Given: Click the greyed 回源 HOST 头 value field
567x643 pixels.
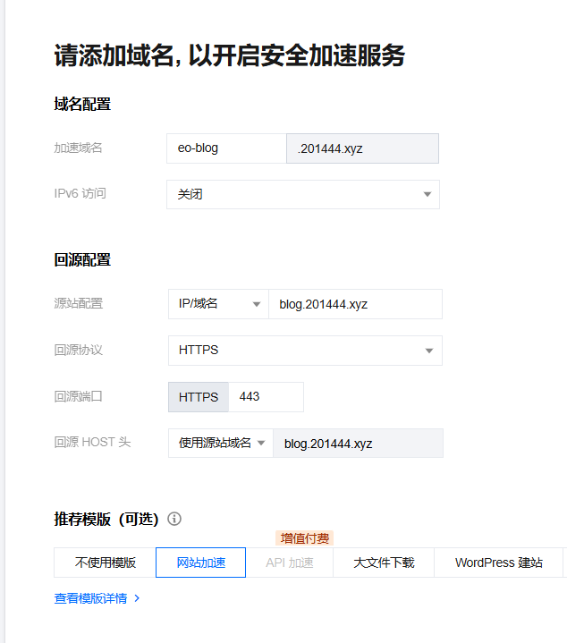Looking at the screenshot, I should [x=358, y=443].
